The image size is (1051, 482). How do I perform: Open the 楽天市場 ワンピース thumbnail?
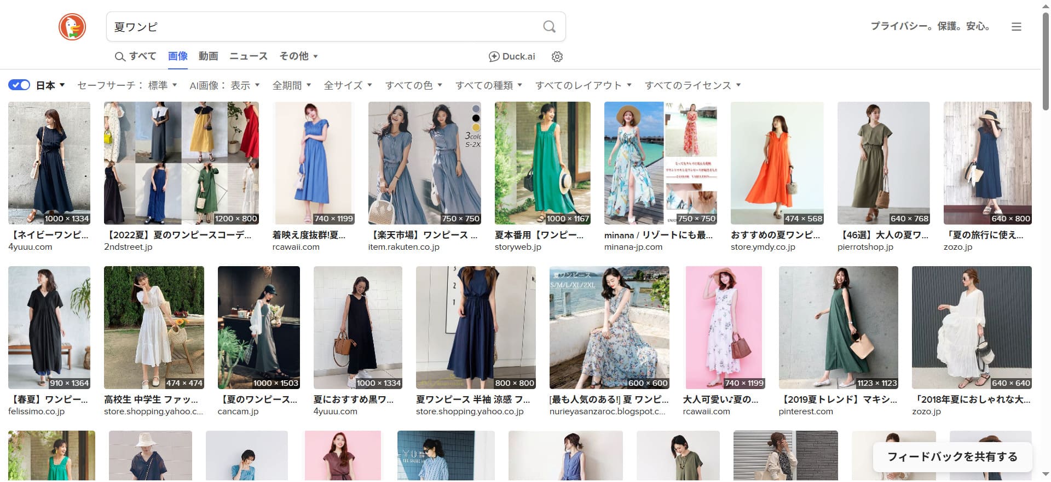click(x=425, y=163)
